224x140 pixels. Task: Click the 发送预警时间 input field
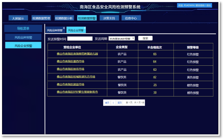pos(80,39)
